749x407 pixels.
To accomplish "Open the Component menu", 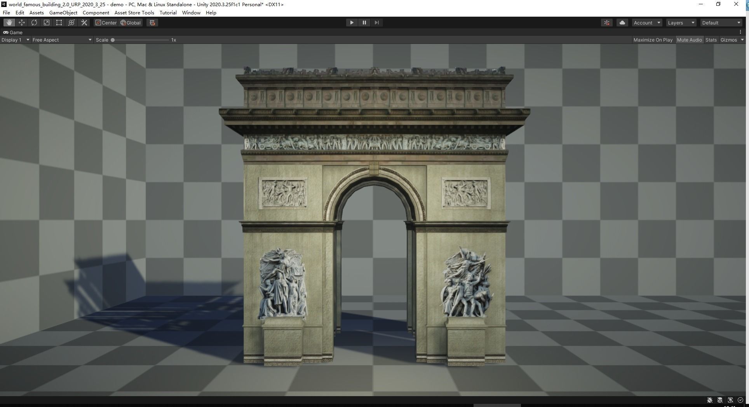I will point(96,12).
